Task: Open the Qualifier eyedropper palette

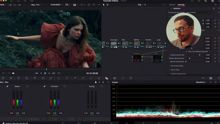Action: [75, 78]
